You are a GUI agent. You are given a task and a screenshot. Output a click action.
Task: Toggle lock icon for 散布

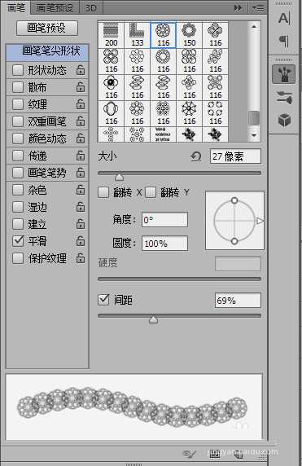[x=81, y=87]
